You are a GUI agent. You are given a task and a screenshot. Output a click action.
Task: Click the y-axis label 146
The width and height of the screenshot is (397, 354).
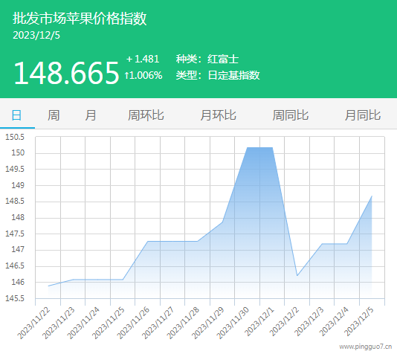point(18,282)
